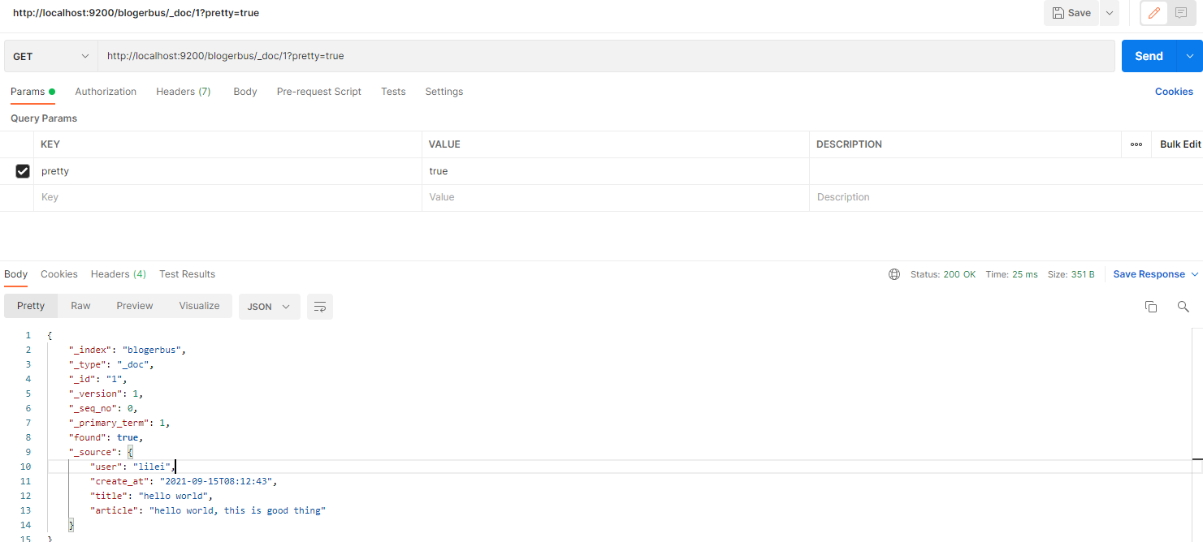The image size is (1203, 542).
Task: Select the Pretty view mode
Action: coord(31,306)
